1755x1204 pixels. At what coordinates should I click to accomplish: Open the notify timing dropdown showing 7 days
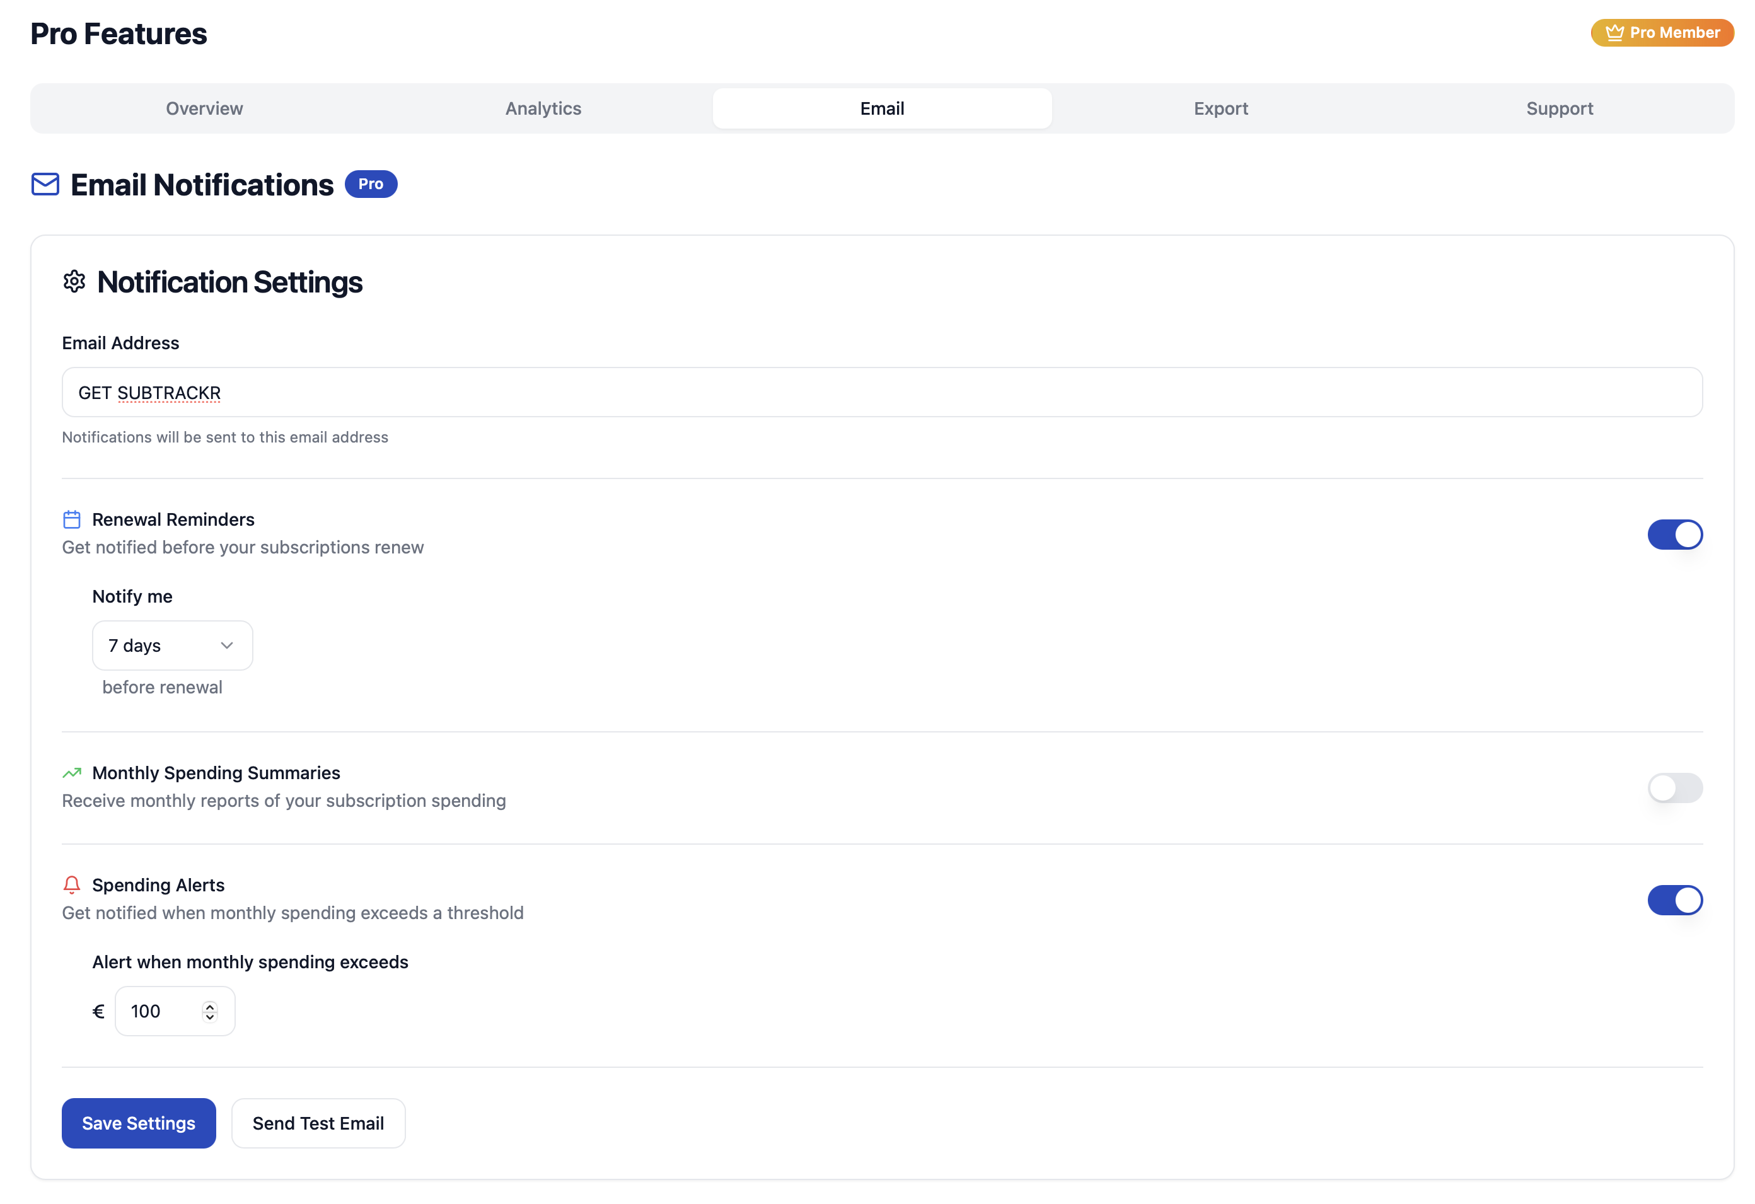[172, 645]
